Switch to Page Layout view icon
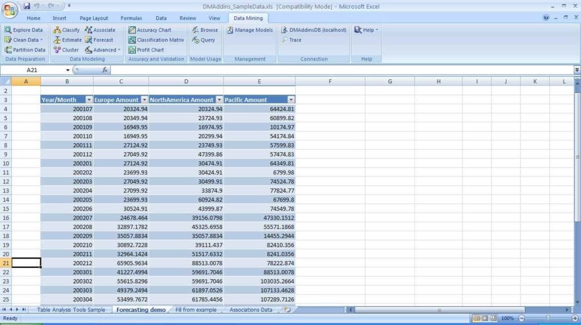Image resolution: width=581 pixels, height=325 pixels. [x=485, y=318]
